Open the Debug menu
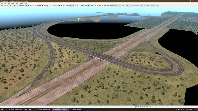The width and height of the screenshot is (198, 111). [x=22, y=3]
